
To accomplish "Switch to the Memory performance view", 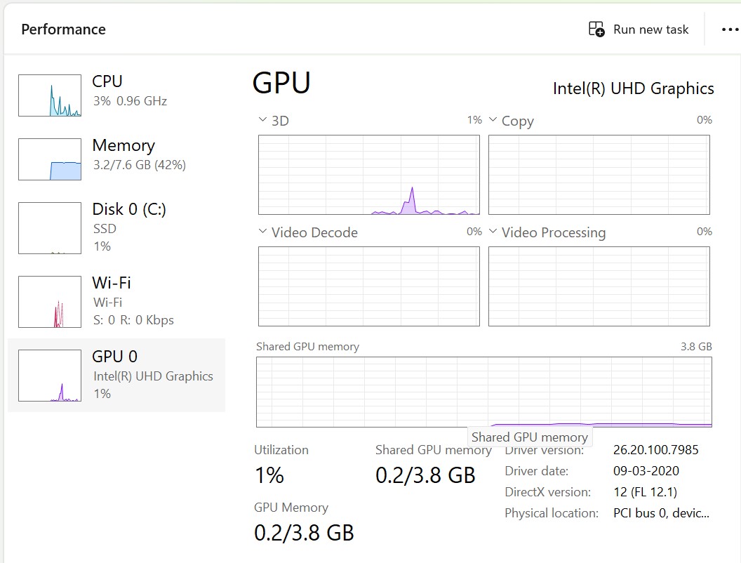I will [x=123, y=145].
